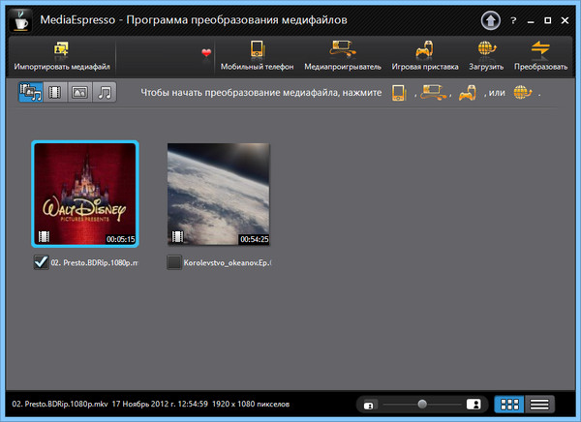This screenshot has height=422, width=581.
Task: Click the media player icon in hint text
Action: point(433,93)
